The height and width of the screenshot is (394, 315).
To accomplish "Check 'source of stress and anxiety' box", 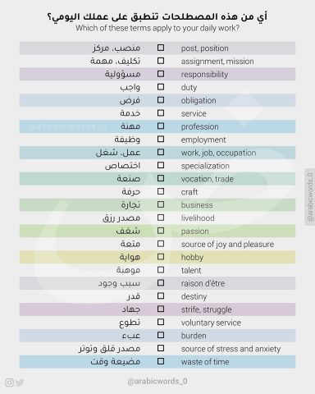I will click(x=161, y=348).
